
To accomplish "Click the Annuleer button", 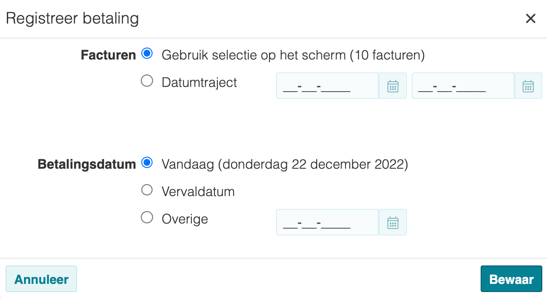I will [42, 279].
